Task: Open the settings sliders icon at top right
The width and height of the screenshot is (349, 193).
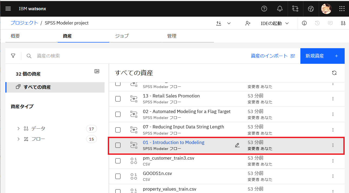Action: (x=343, y=23)
